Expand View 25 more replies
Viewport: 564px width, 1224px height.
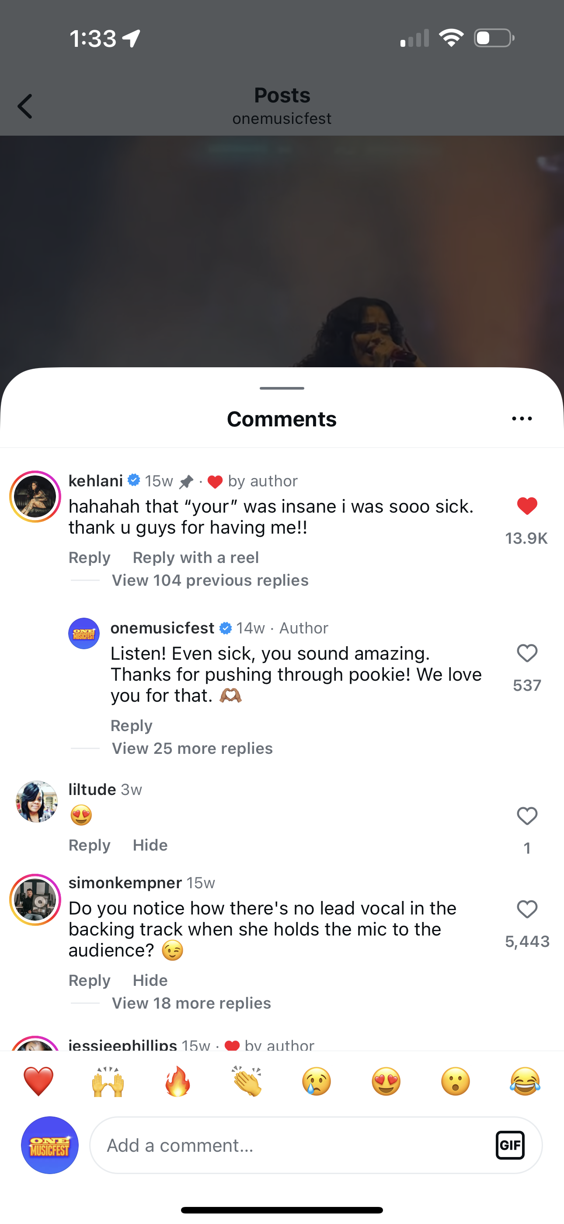pyautogui.click(x=192, y=749)
